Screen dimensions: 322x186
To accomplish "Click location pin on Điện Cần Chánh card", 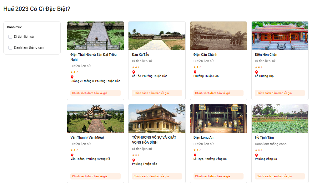I will (x=195, y=72).
